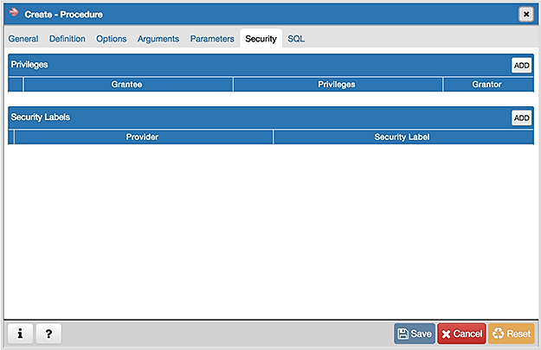Image resolution: width=541 pixels, height=350 pixels.
Task: Cancel the procedure creation
Action: click(460, 334)
